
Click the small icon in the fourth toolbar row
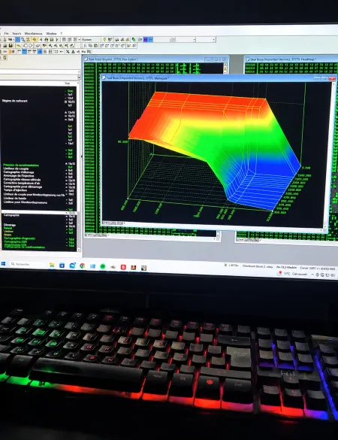coord(5,57)
